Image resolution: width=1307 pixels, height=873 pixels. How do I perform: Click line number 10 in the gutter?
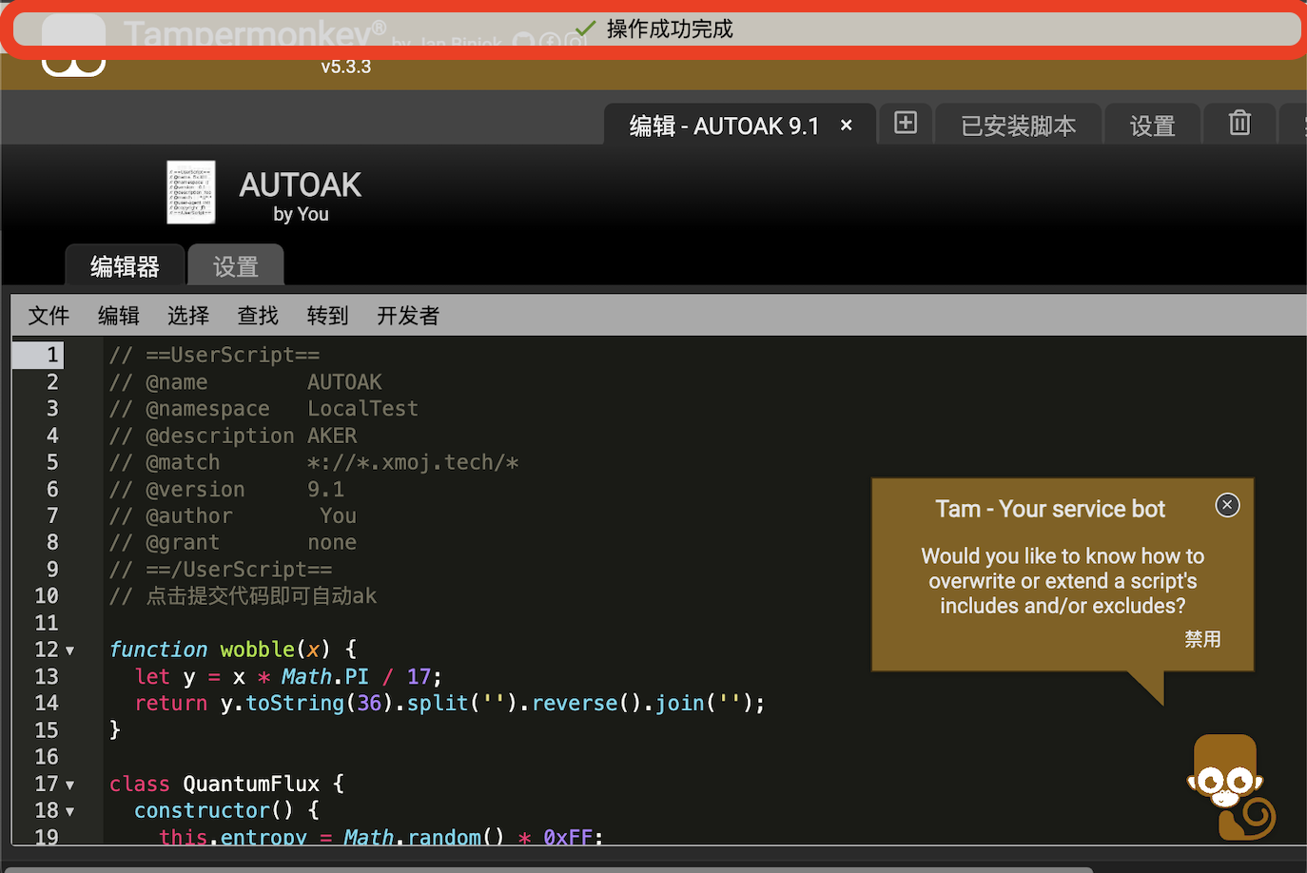pos(47,596)
